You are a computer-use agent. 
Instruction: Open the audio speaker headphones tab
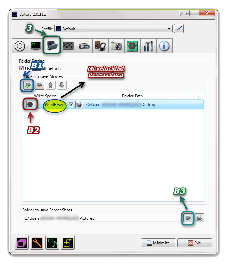tap(100, 46)
